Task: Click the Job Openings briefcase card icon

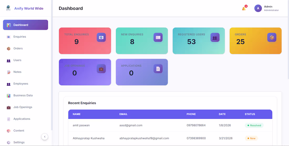Action: point(101,69)
